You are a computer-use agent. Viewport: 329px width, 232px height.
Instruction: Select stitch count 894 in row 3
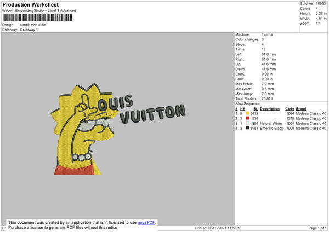tap(255, 123)
